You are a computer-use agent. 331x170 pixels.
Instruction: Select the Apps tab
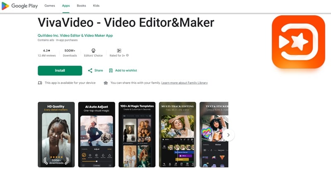66,6
